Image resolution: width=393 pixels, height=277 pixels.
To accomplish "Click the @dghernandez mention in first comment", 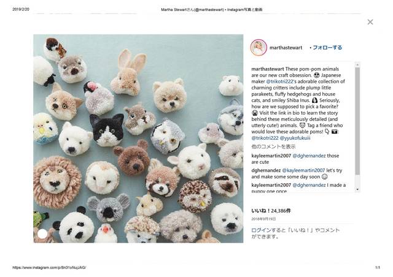I will pyautogui.click(x=309, y=156).
